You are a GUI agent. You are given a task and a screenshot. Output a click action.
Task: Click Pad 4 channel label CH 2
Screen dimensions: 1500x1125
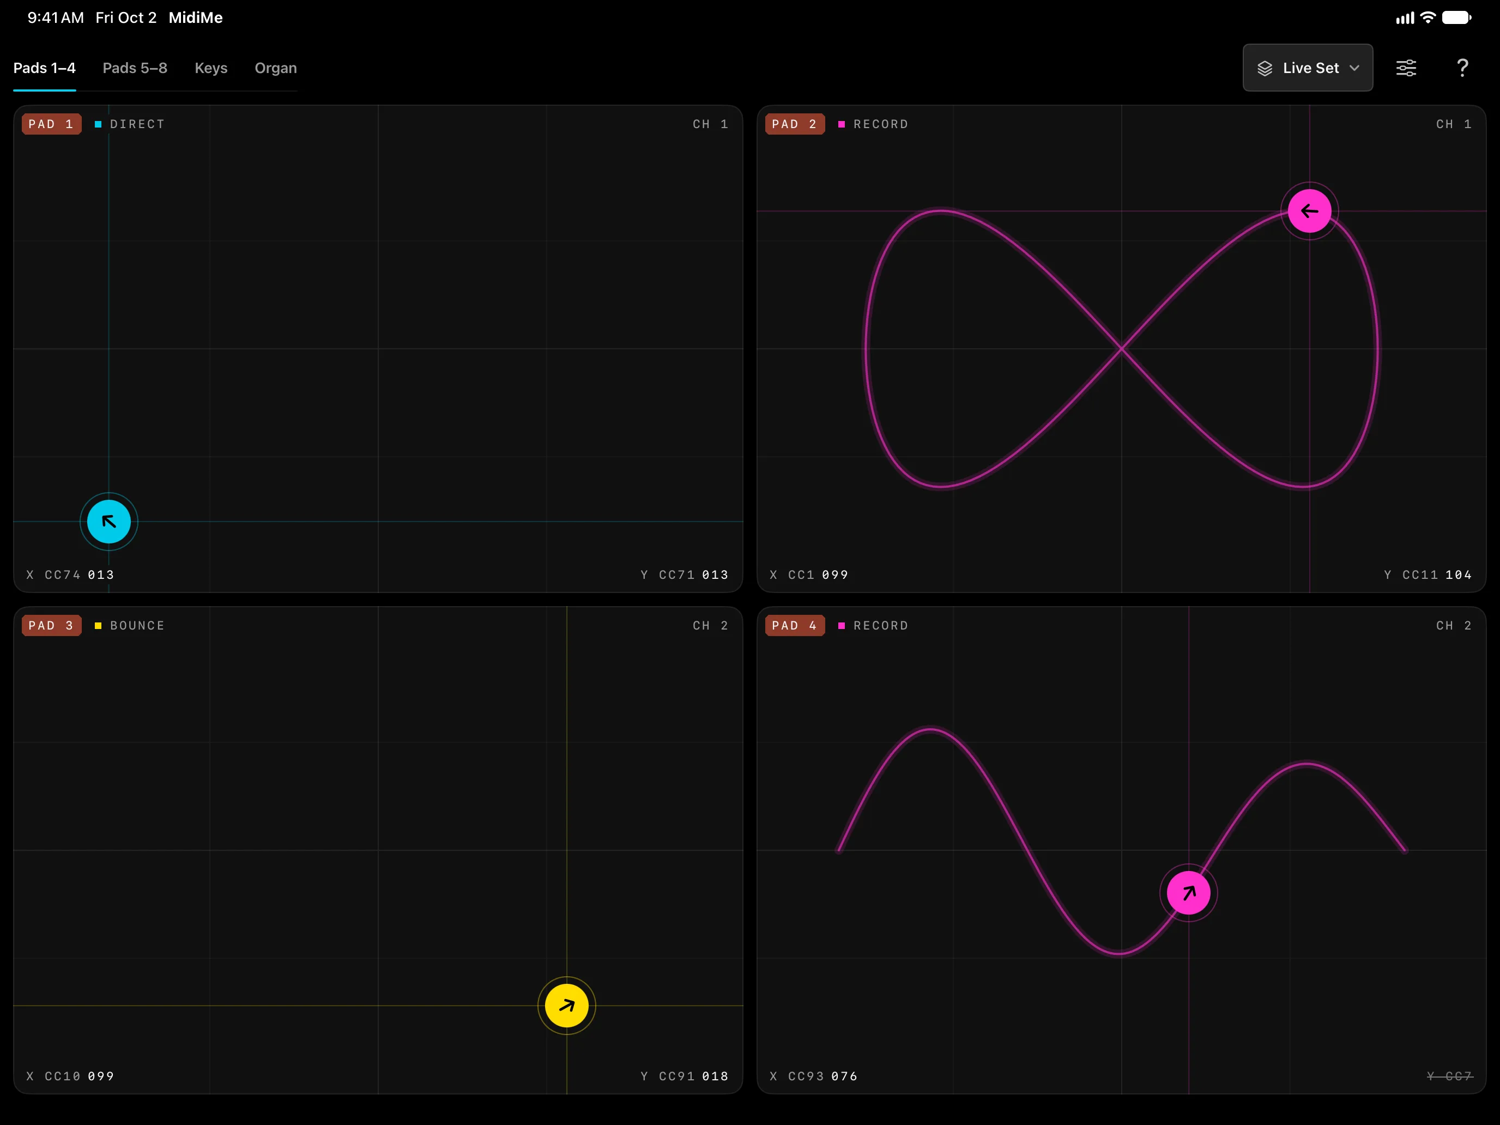click(x=1454, y=625)
